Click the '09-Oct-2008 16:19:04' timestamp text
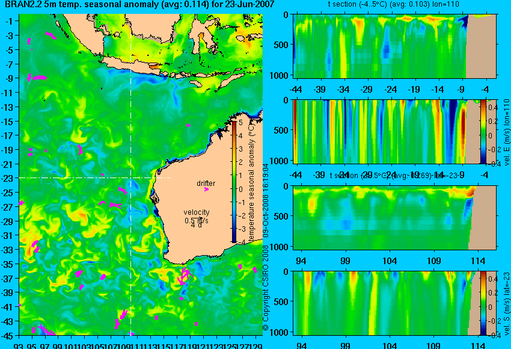This screenshot has width=511, height=349. point(266,200)
